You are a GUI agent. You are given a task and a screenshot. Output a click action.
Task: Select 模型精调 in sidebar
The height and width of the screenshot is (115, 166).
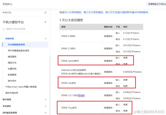pyautogui.click(x=12, y=57)
